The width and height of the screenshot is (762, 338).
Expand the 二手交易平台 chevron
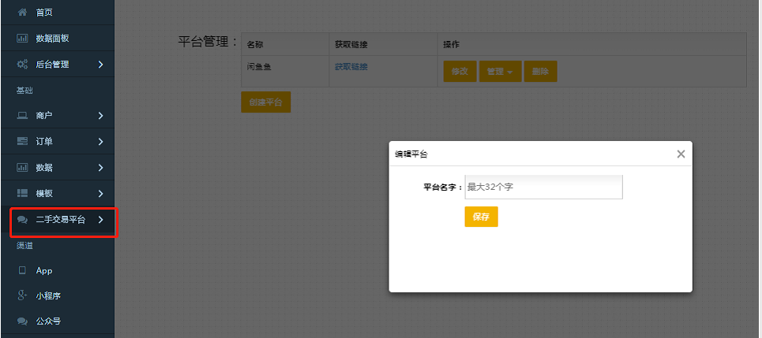click(100, 220)
